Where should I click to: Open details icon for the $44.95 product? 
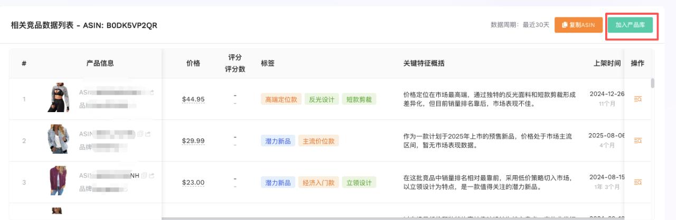(637, 99)
